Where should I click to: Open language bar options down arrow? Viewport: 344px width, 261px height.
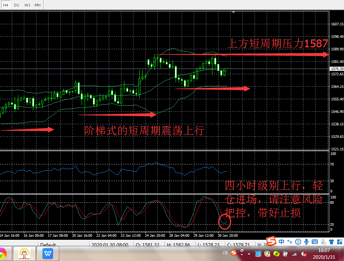[x=242, y=255]
